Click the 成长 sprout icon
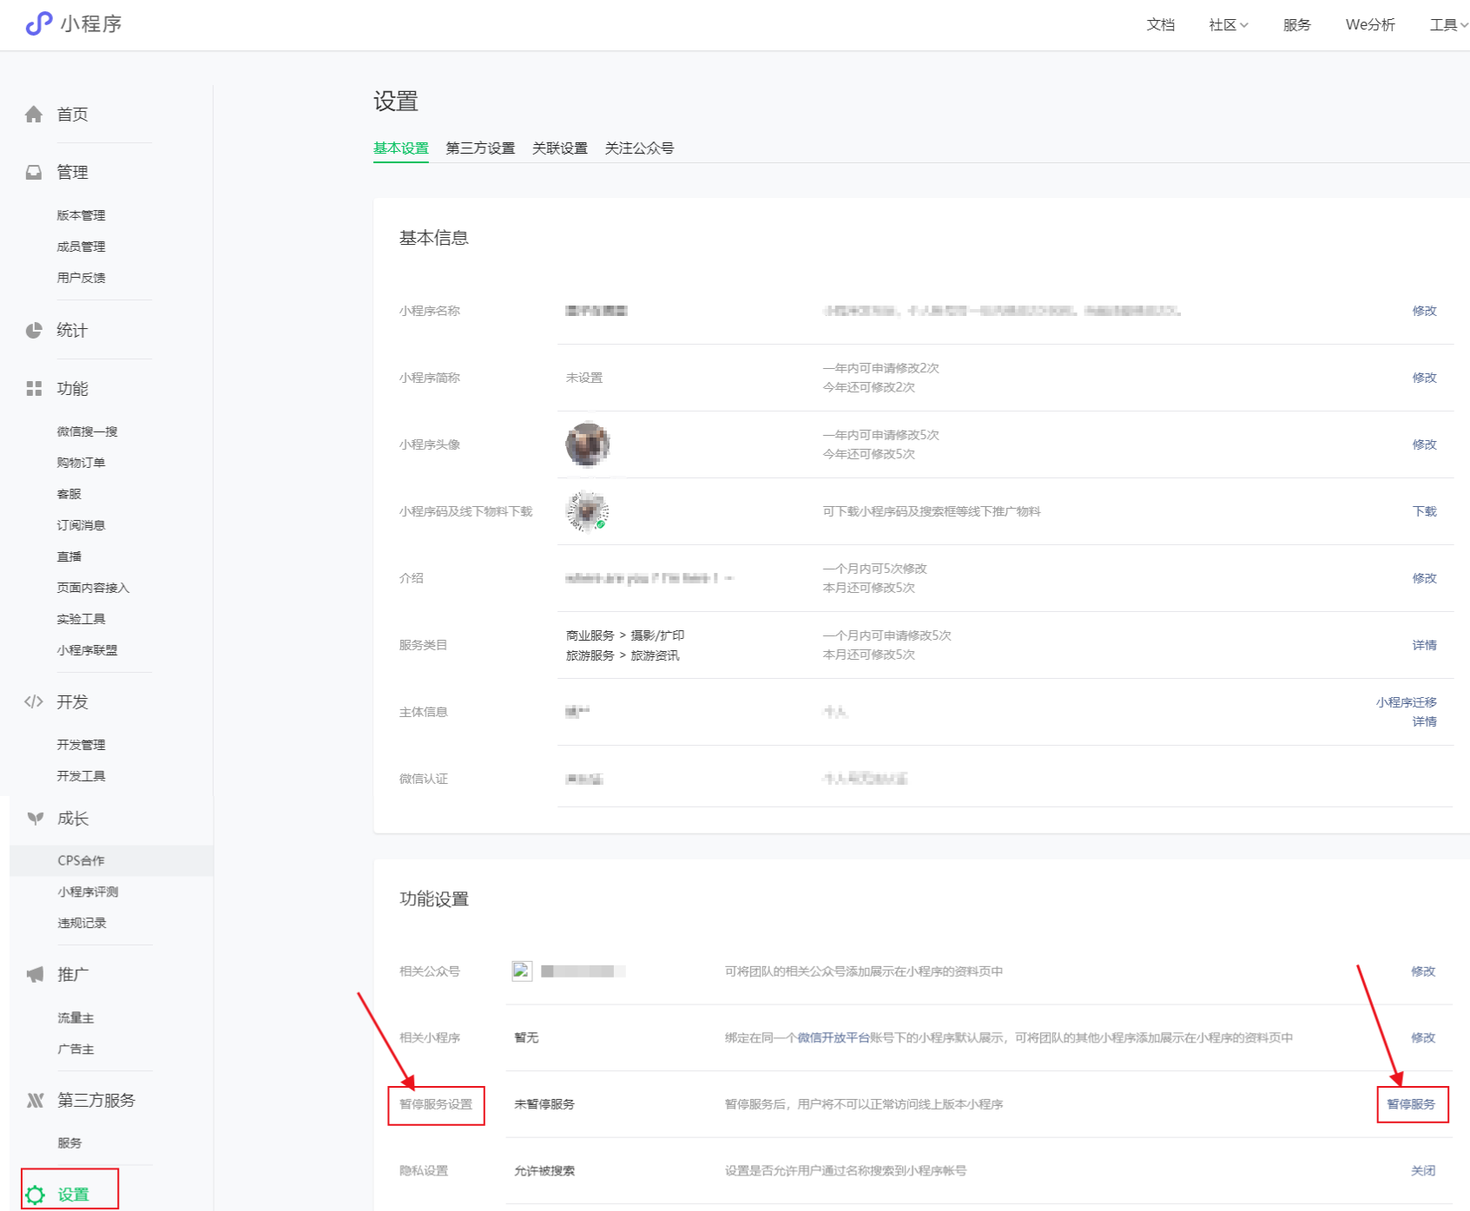Image resolution: width=1470 pixels, height=1211 pixels. click(35, 819)
